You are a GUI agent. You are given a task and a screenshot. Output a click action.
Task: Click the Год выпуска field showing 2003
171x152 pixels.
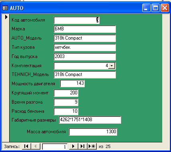[x=85, y=56]
